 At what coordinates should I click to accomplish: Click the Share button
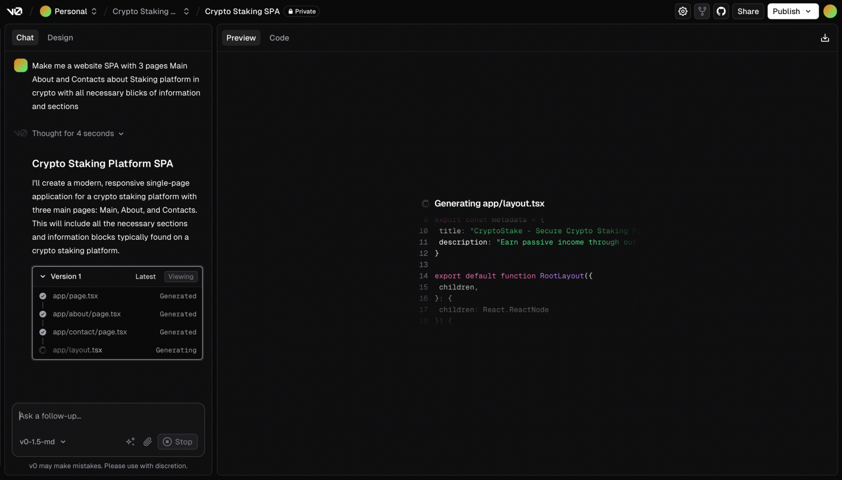(x=748, y=11)
